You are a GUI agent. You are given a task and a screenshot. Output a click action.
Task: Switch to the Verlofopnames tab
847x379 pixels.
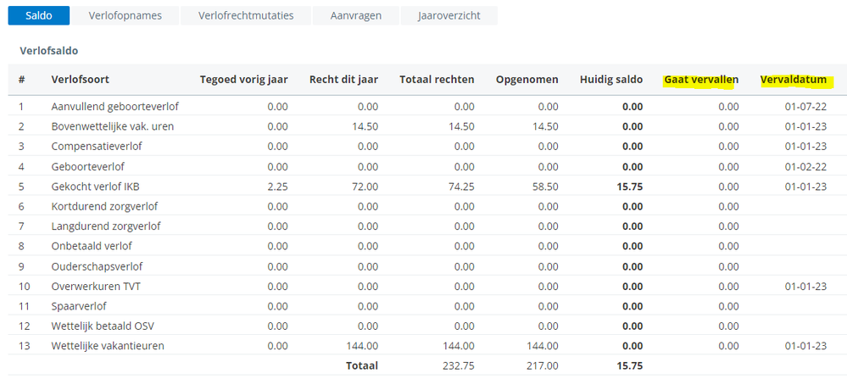point(125,15)
